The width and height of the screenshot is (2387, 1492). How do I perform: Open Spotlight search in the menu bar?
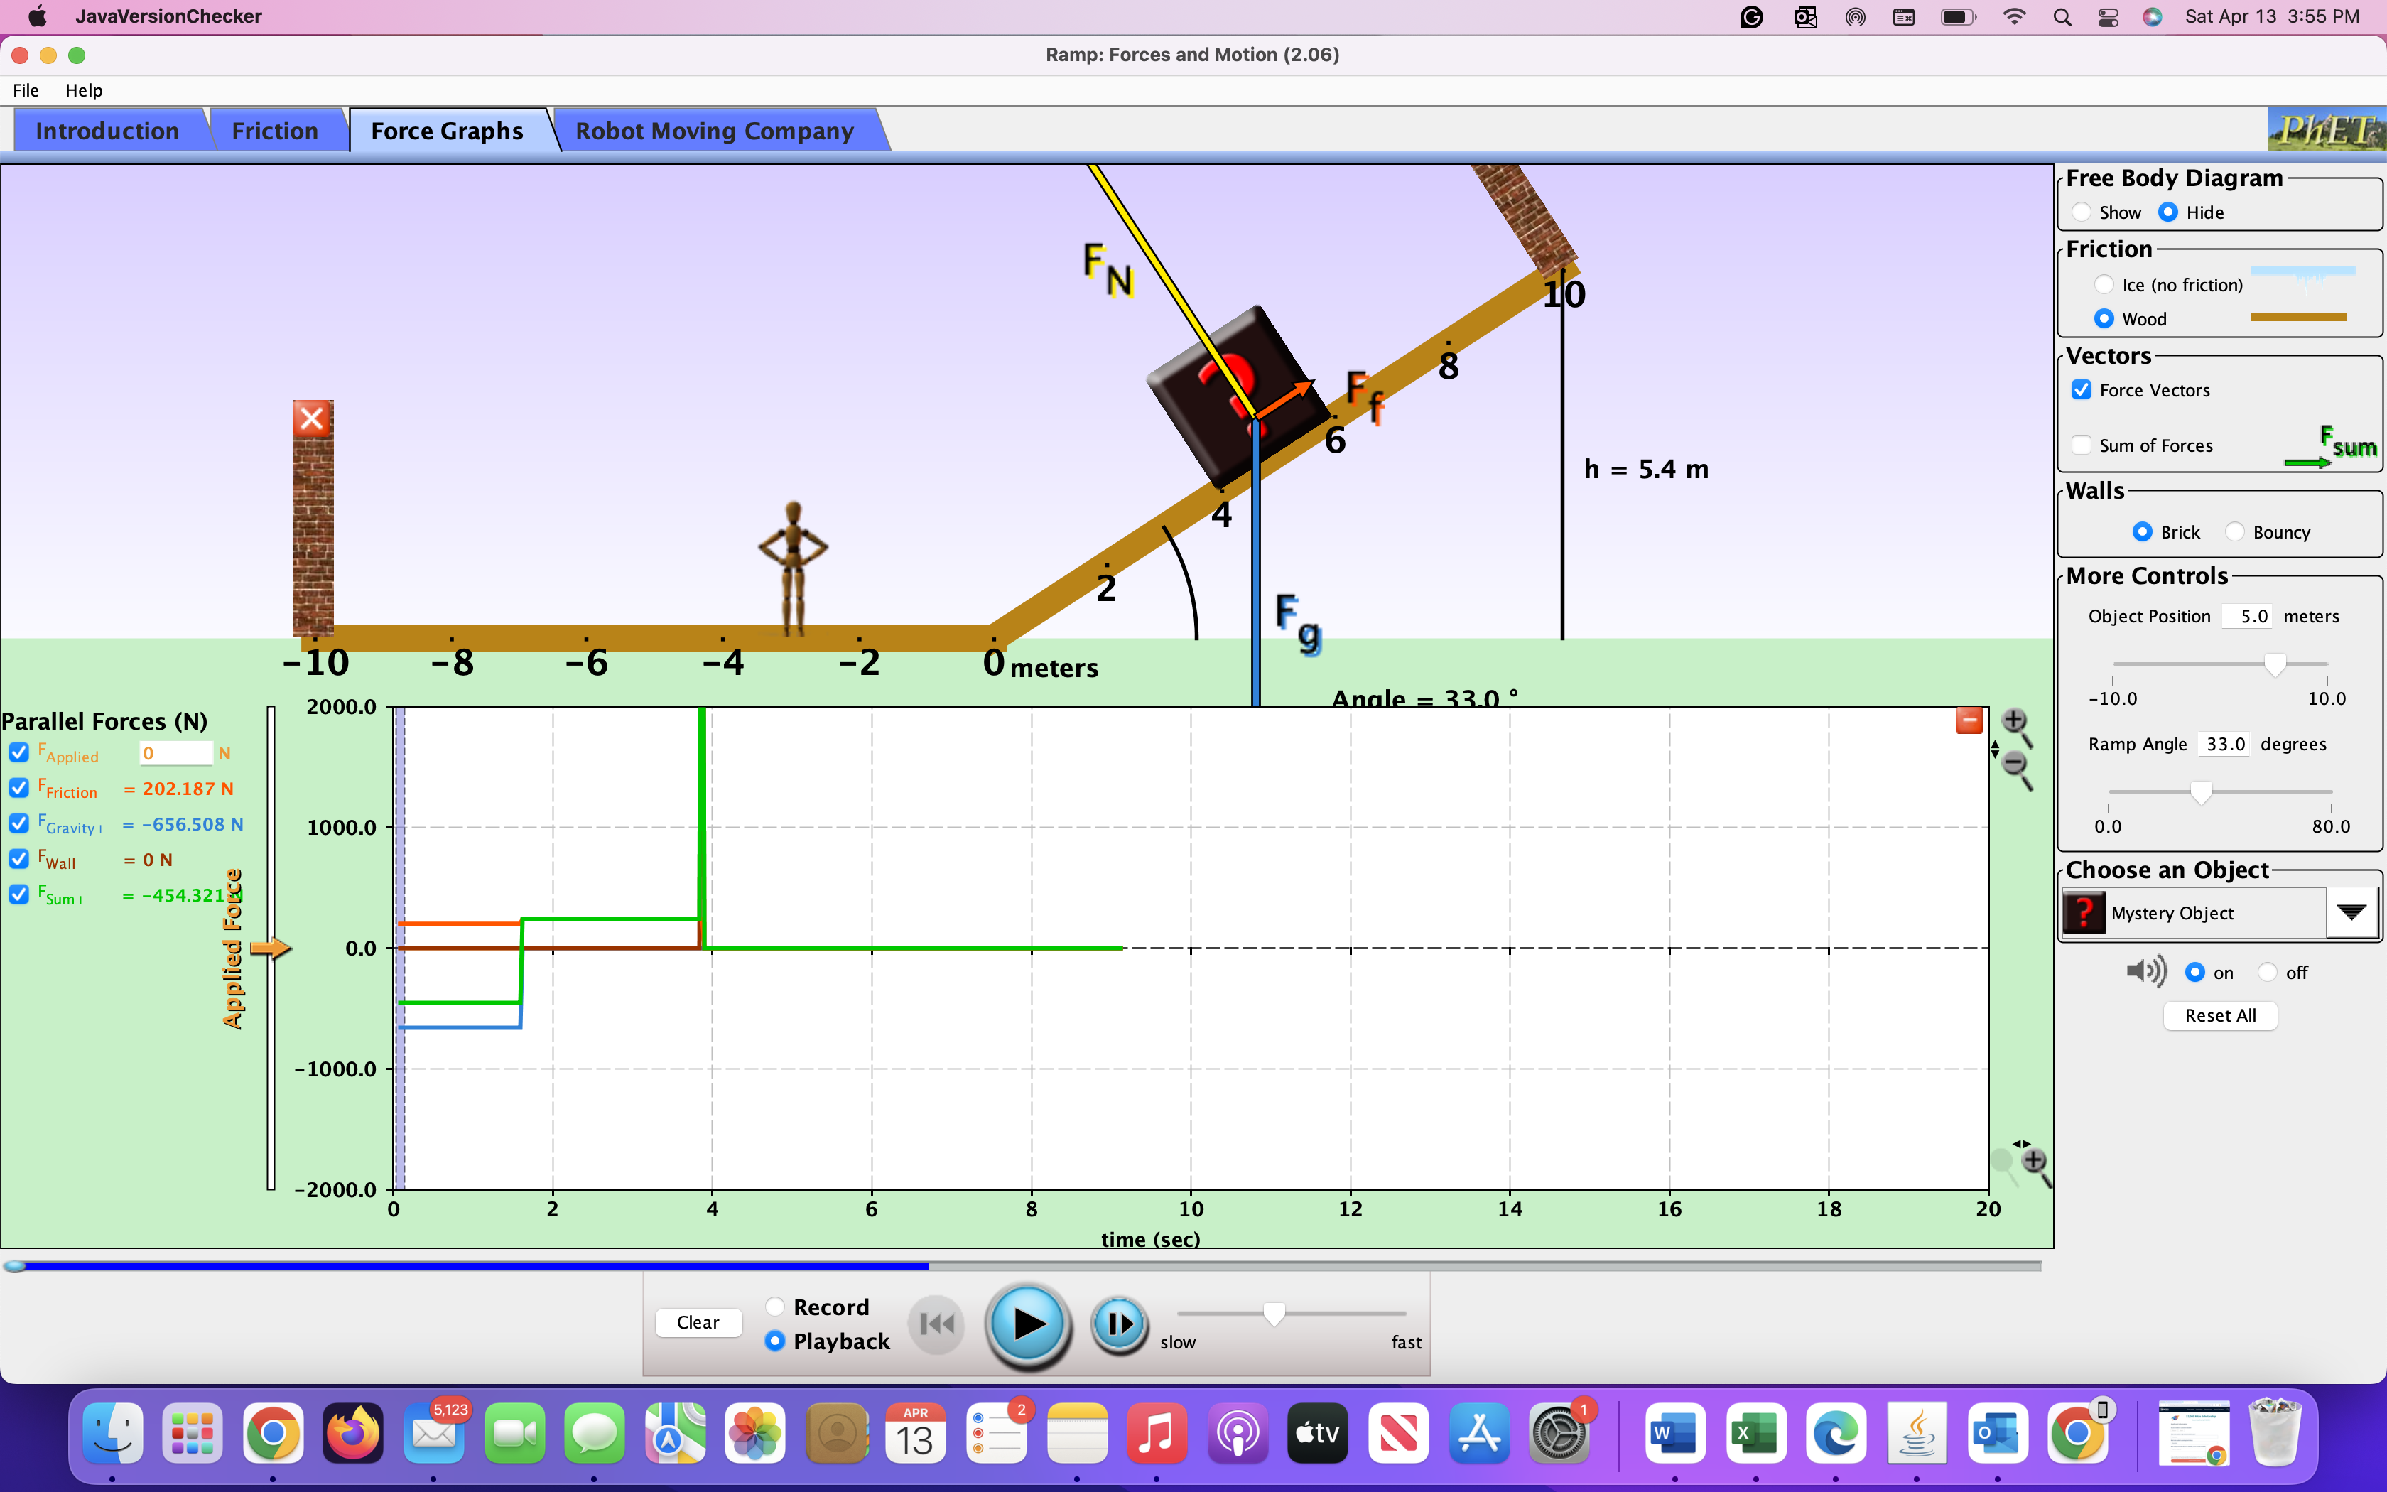point(2062,16)
